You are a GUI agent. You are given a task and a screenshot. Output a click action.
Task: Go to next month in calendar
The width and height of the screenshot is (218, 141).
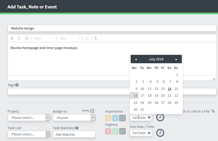coord(176,59)
